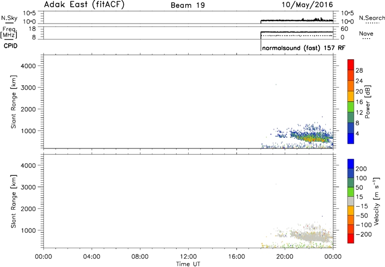Click the "200" Velocity colorbar value
This screenshot has height=267, width=385.
(x=361, y=169)
